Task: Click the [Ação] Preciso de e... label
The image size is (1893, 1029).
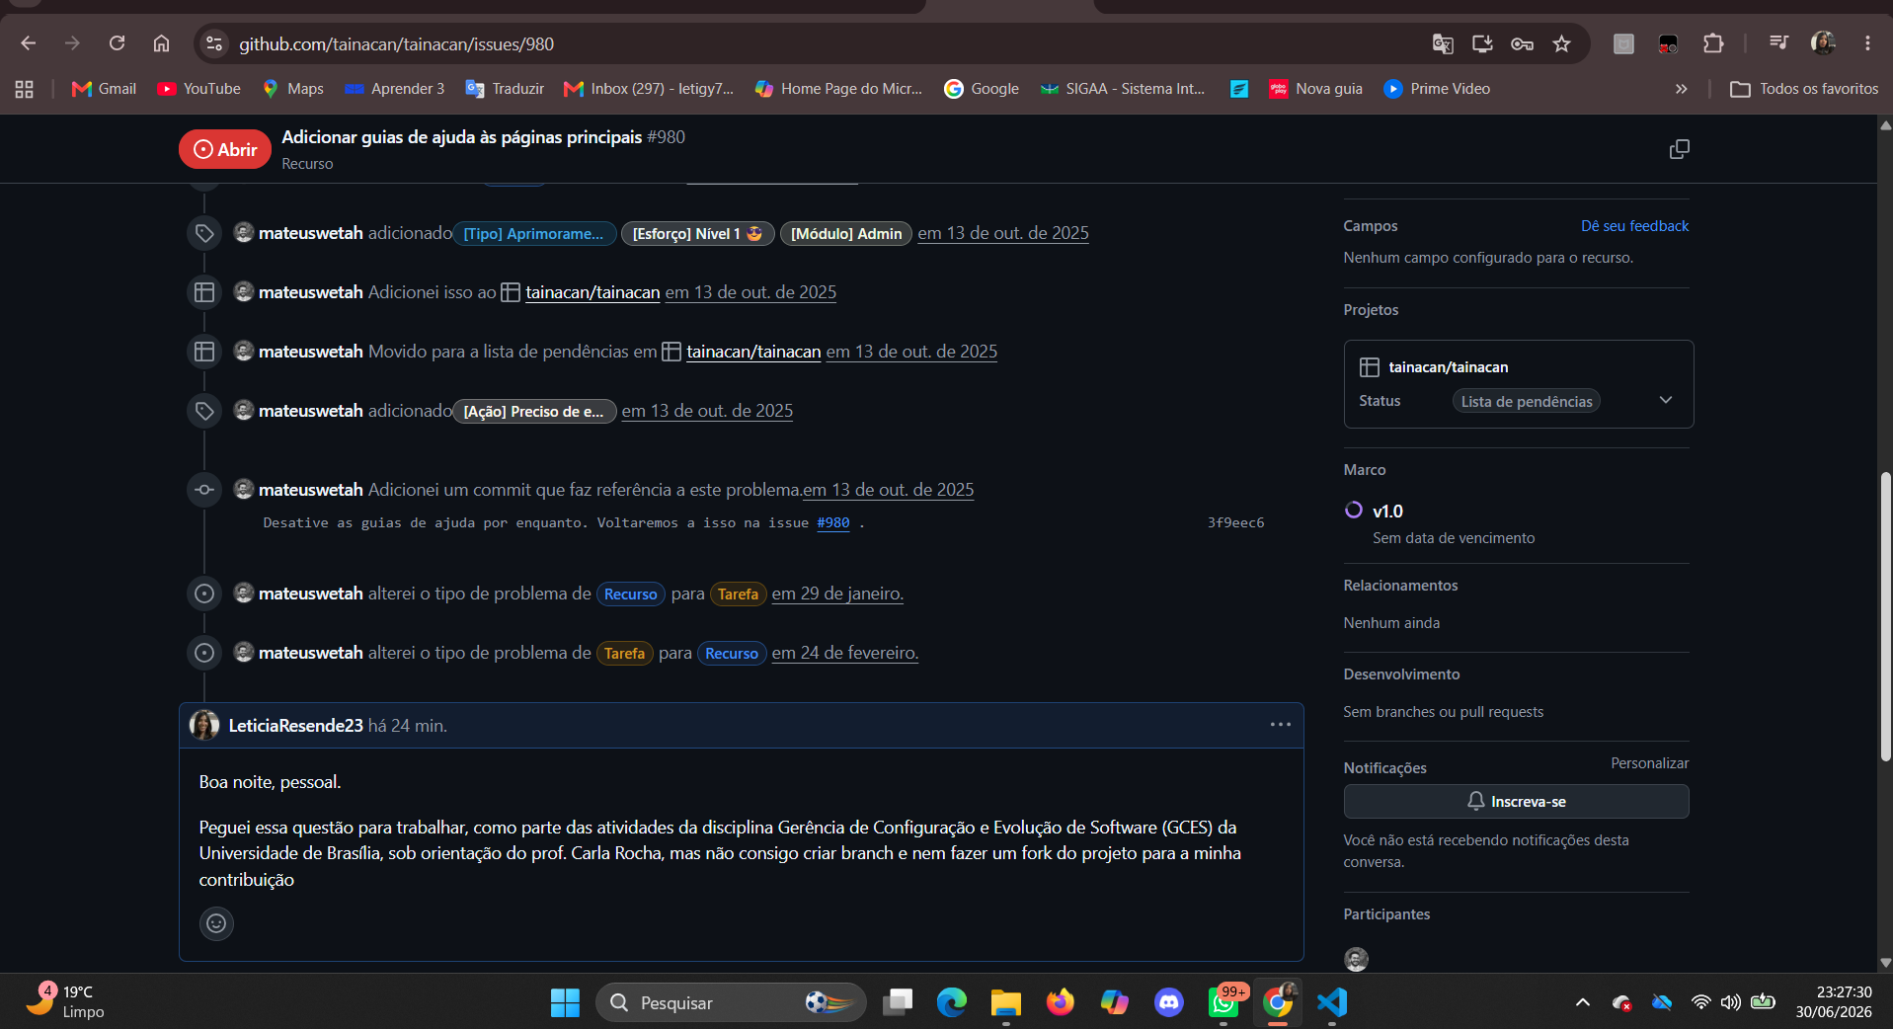Action: (534, 411)
